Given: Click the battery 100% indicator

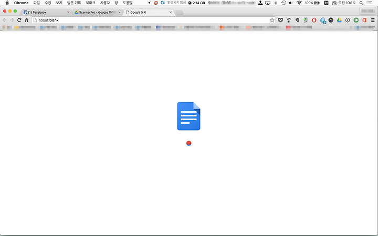Looking at the screenshot, I should coord(312,3).
